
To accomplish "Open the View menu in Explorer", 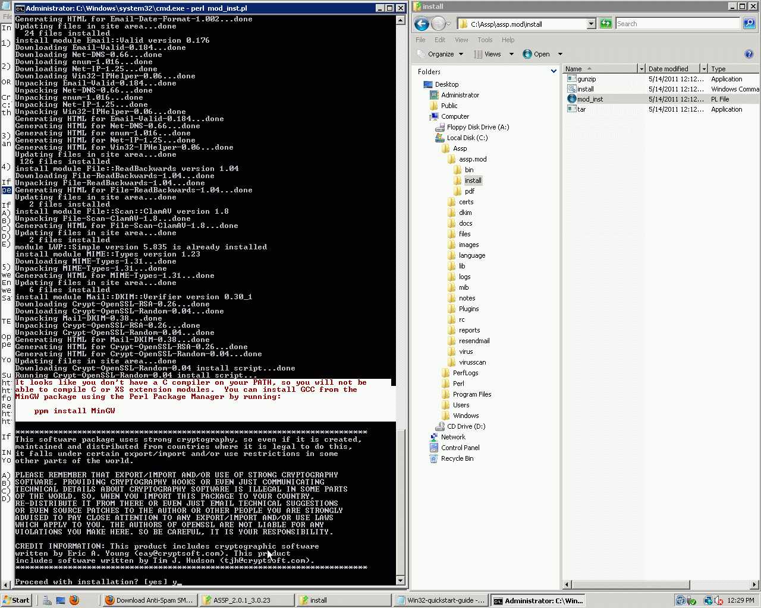I will 461,40.
